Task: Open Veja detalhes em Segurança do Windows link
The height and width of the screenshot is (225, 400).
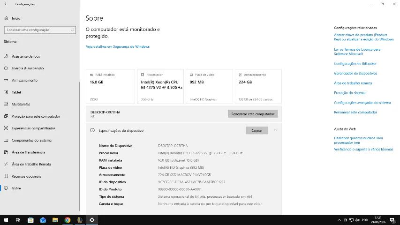Action: 118,46
